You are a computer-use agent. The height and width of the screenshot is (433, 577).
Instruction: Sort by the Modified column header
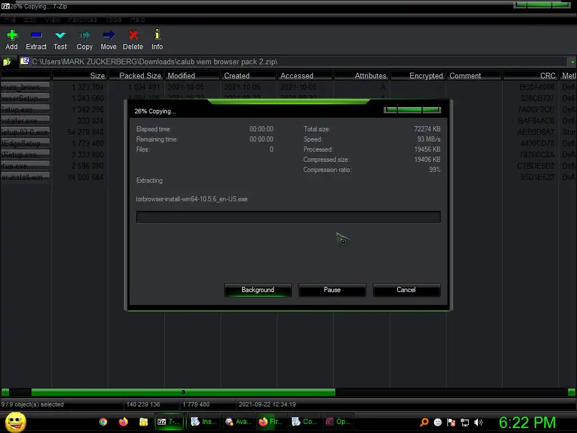(x=193, y=76)
